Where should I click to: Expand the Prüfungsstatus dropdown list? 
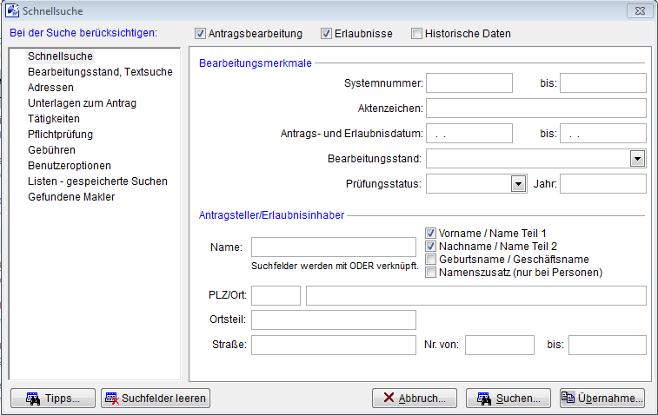pos(518,183)
